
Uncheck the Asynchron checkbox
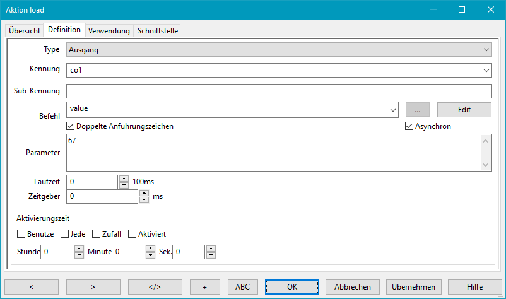pos(409,126)
